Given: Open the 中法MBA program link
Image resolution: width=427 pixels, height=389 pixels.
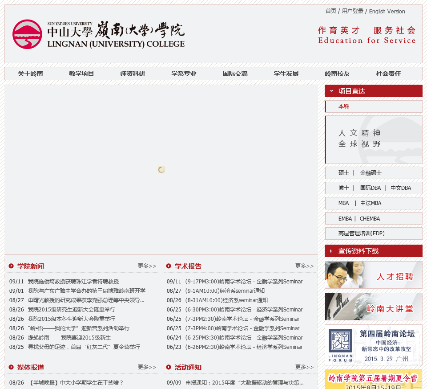Looking at the screenshot, I should 371,203.
